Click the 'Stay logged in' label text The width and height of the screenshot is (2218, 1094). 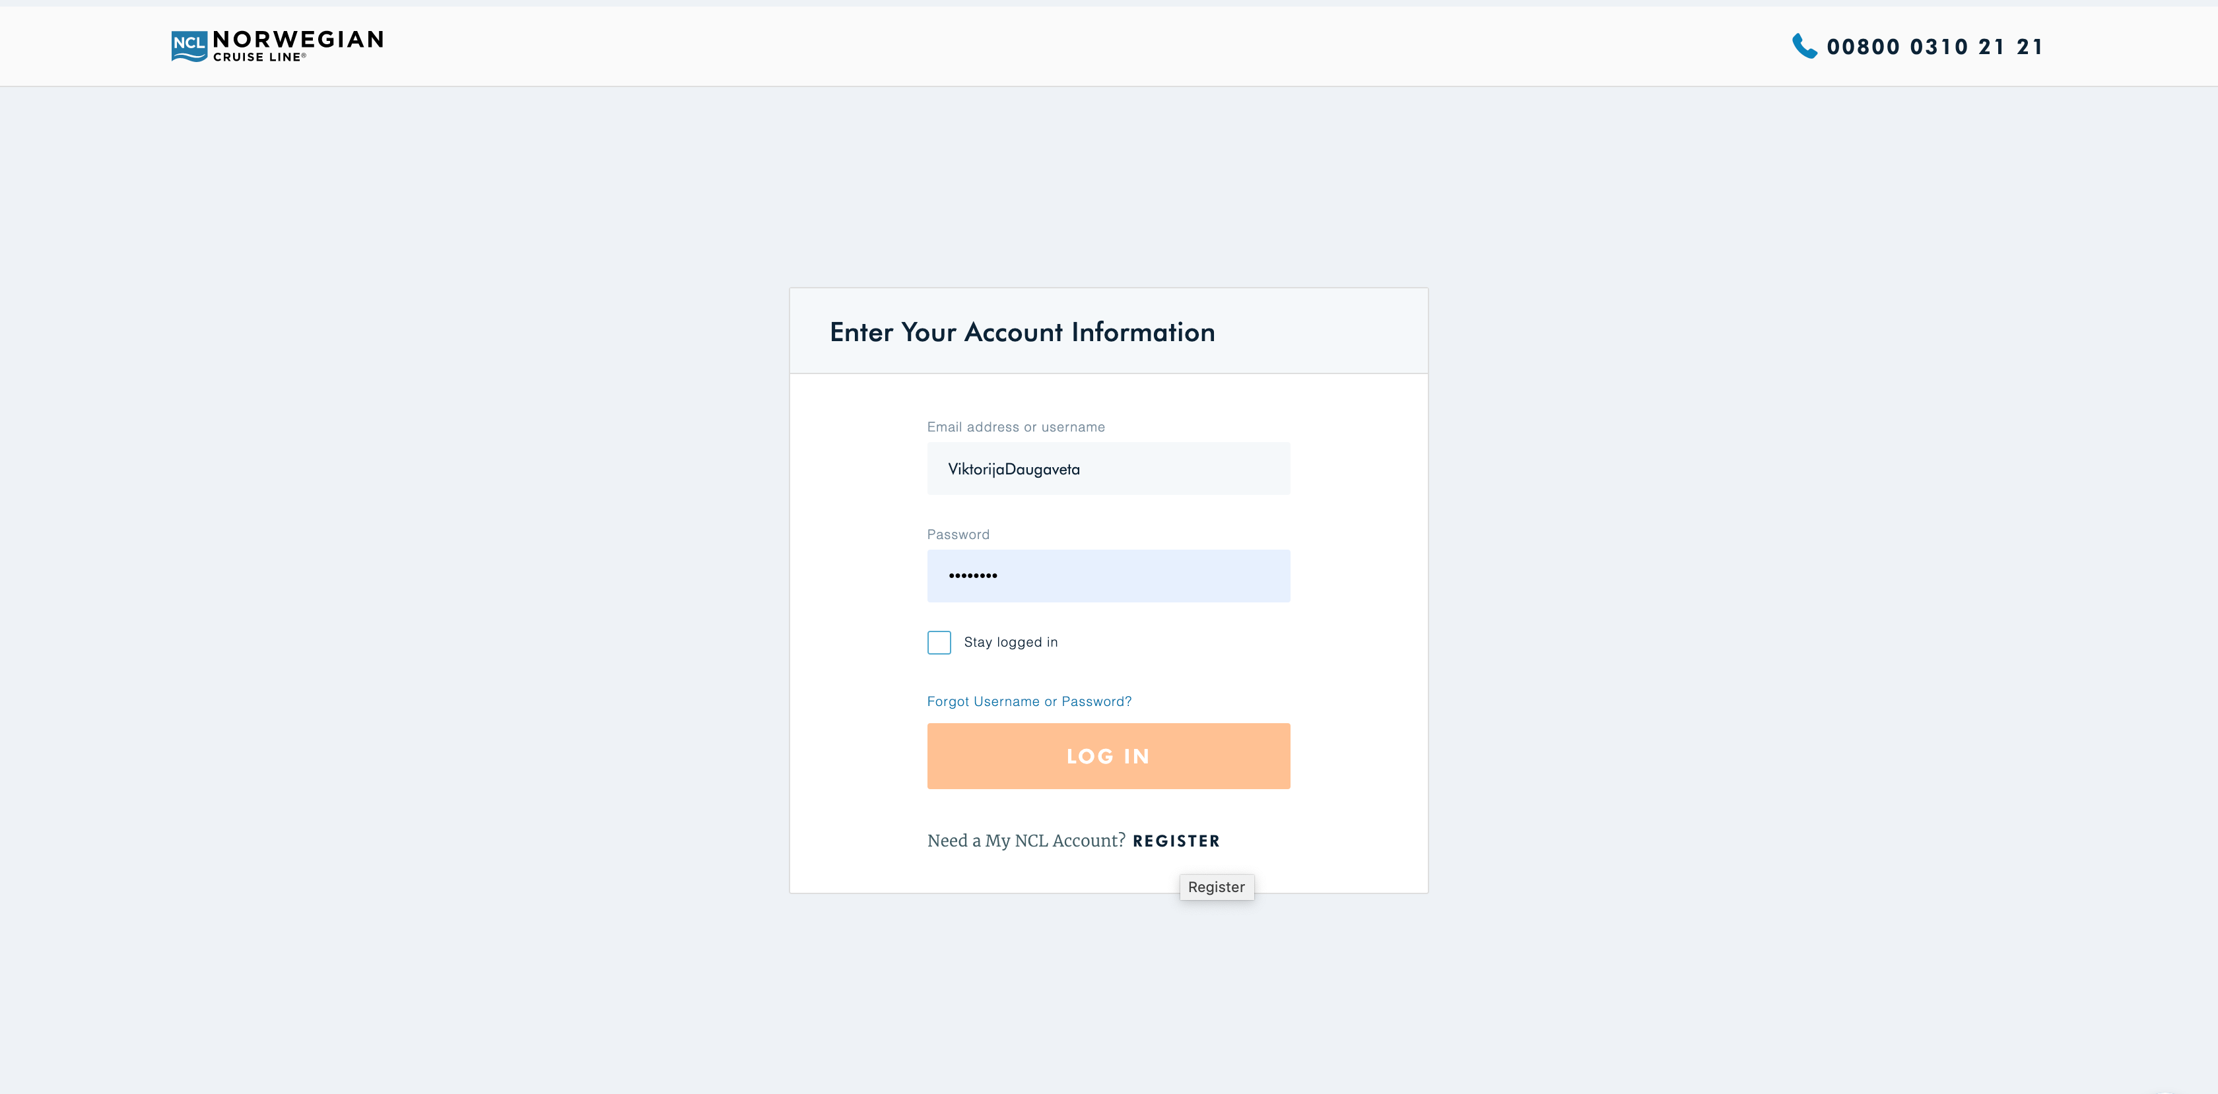(1011, 642)
